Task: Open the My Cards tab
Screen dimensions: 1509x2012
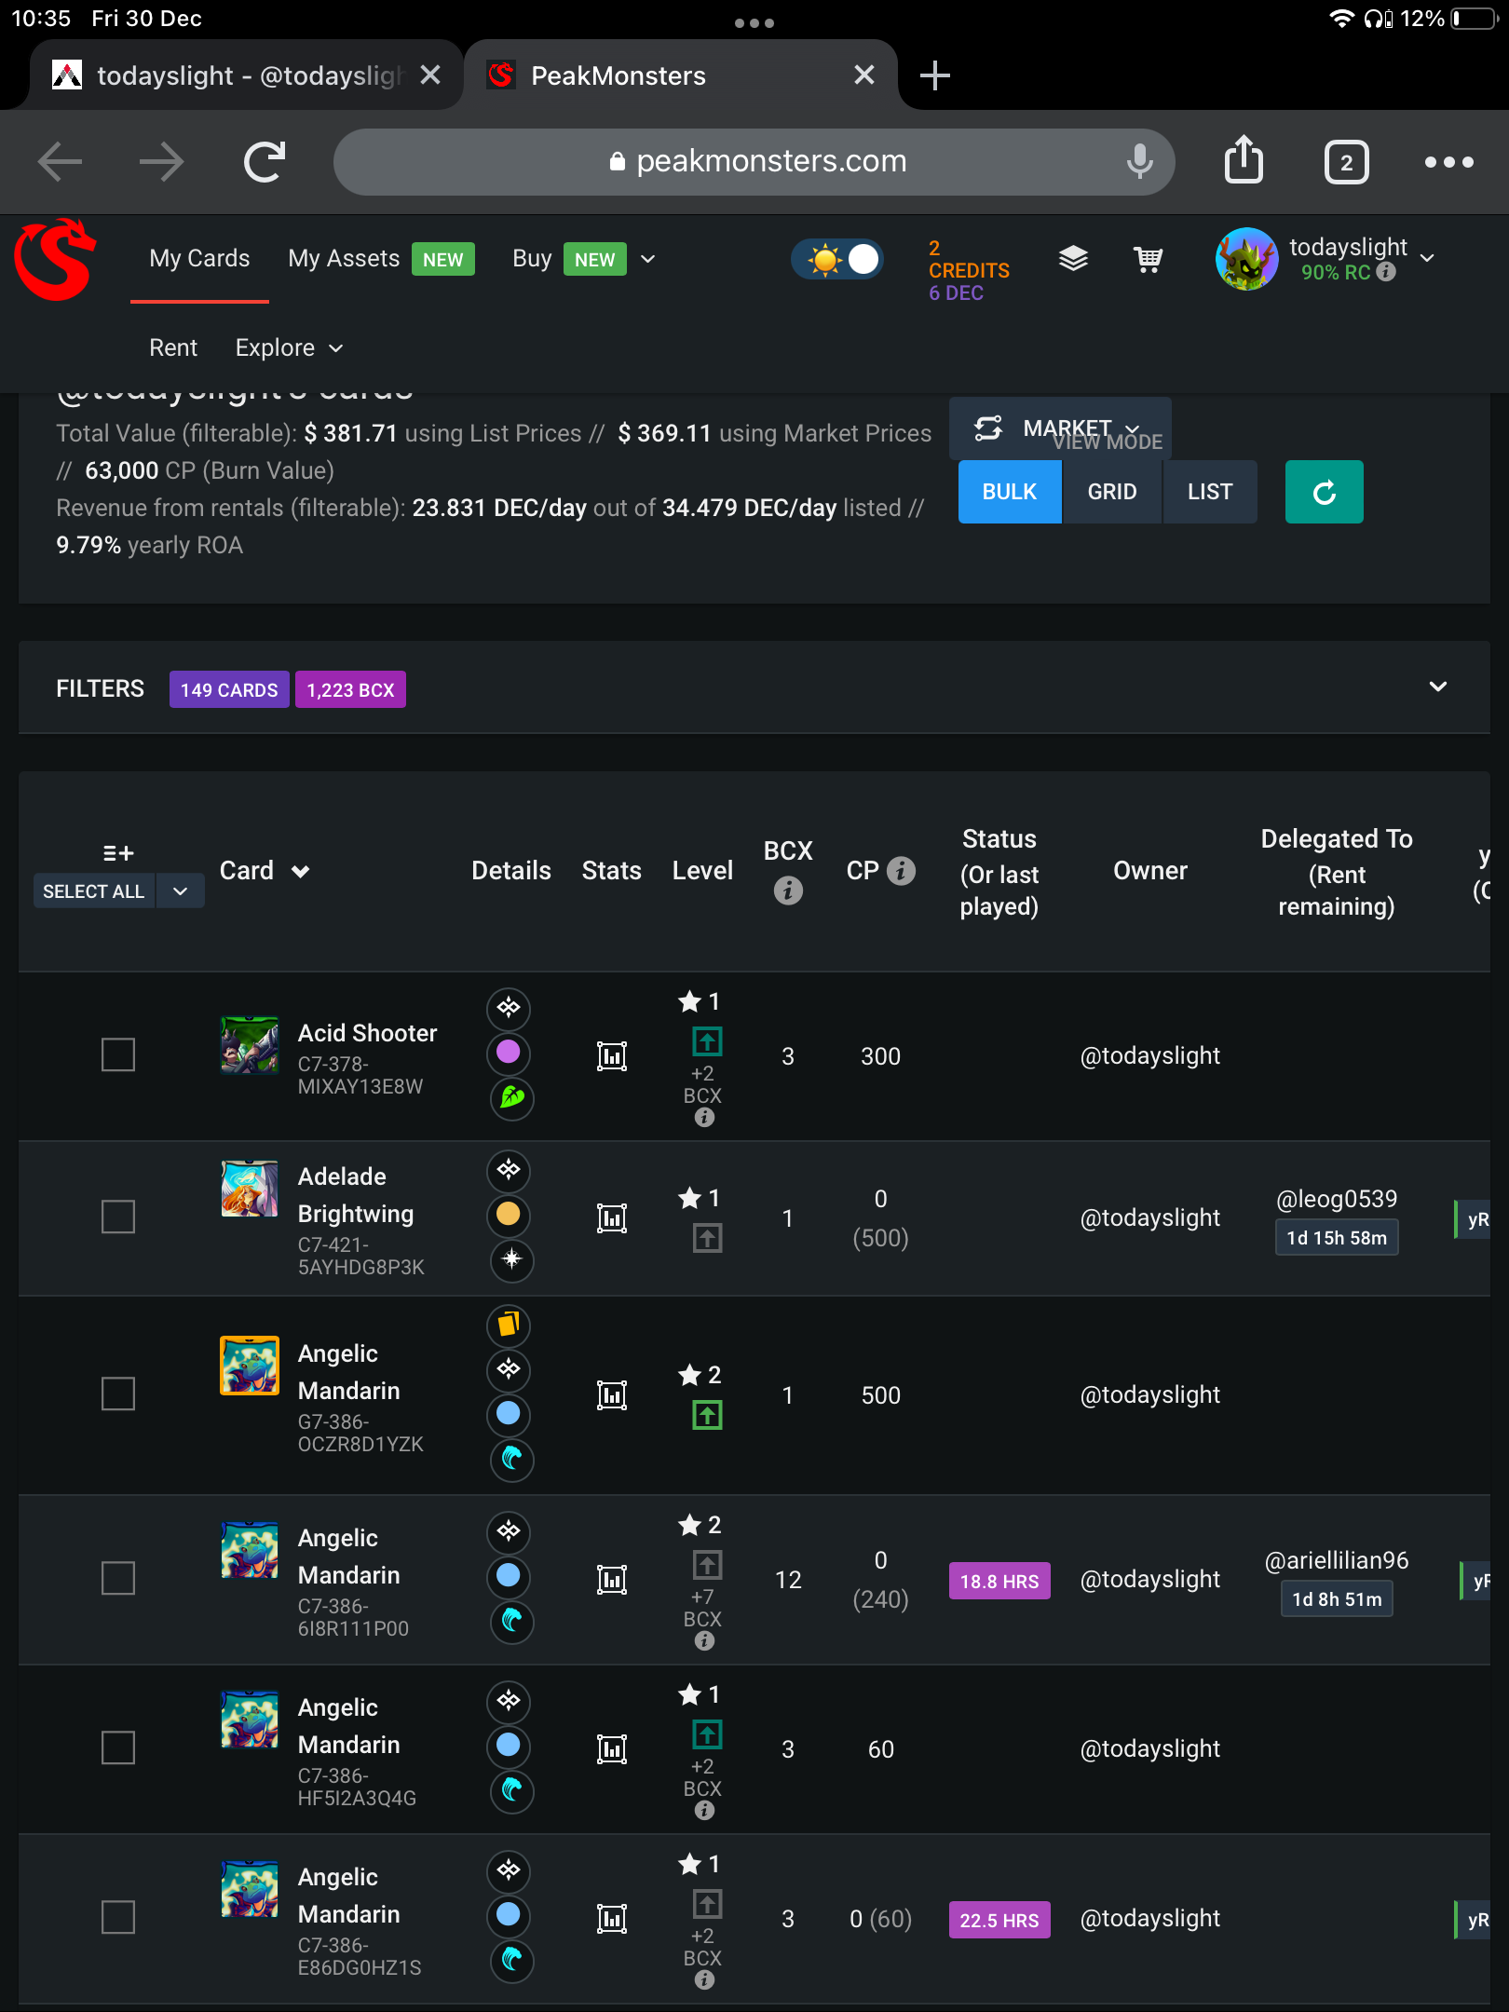Action: pyautogui.click(x=199, y=258)
